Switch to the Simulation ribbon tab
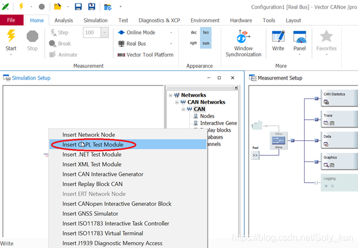Image resolution: width=358 pixels, height=248 pixels. tap(95, 20)
